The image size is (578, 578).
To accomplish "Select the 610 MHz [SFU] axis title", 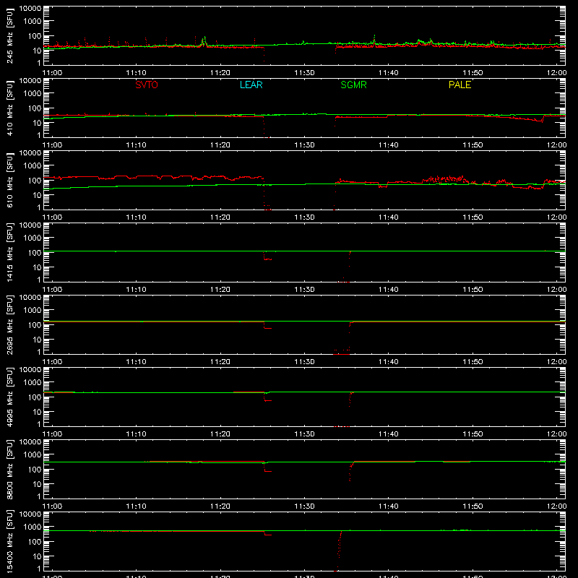I will (x=10, y=180).
